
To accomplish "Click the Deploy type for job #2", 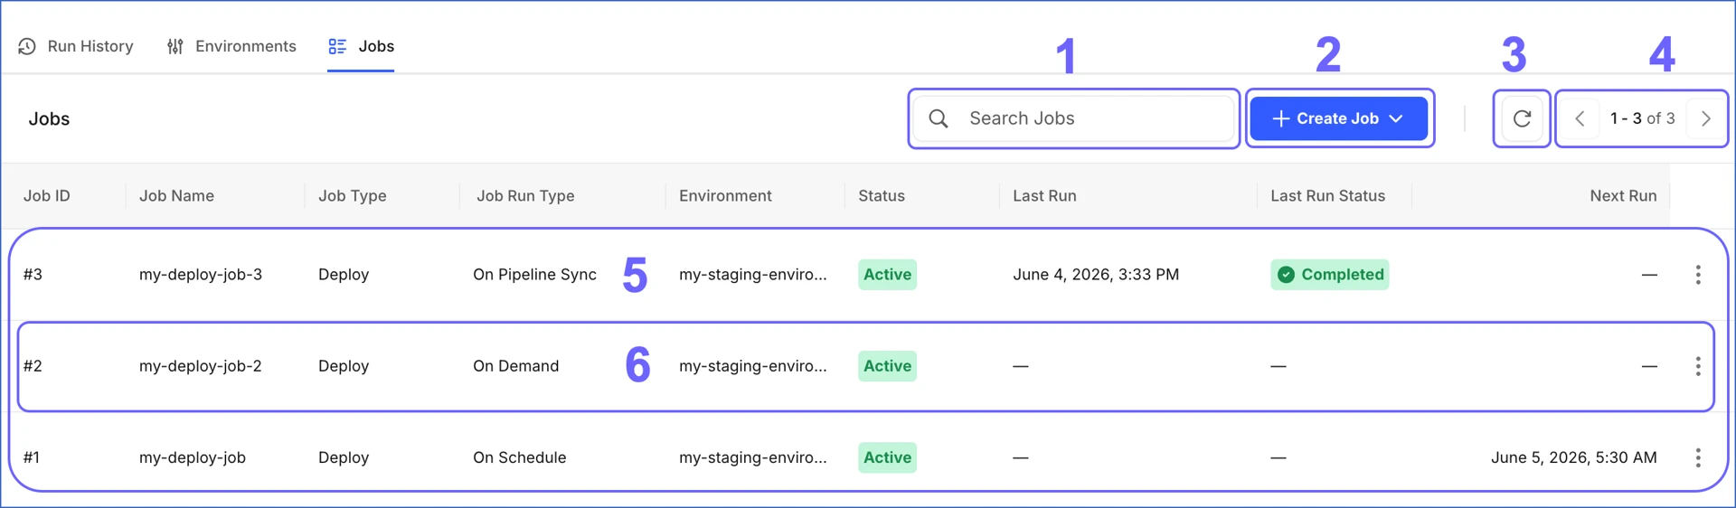I will (344, 366).
